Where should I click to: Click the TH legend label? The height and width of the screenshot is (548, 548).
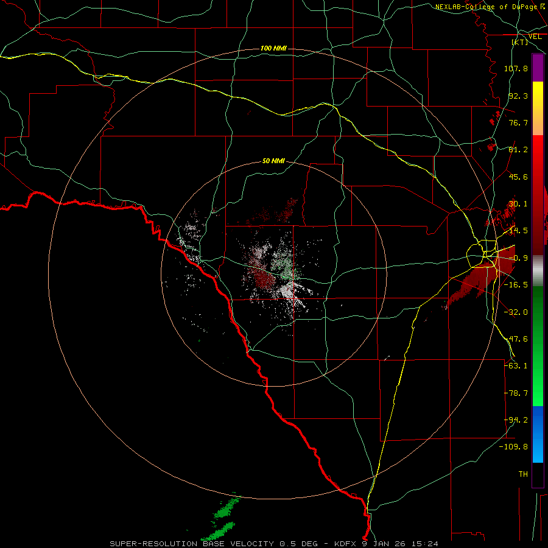523,474
